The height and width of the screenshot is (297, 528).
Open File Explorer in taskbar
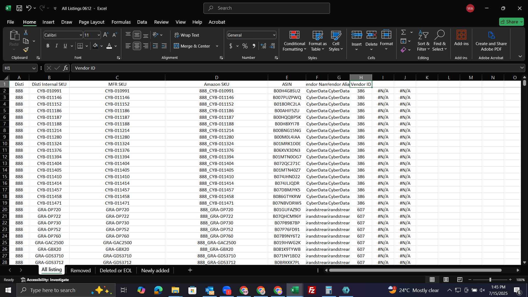click(x=175, y=290)
